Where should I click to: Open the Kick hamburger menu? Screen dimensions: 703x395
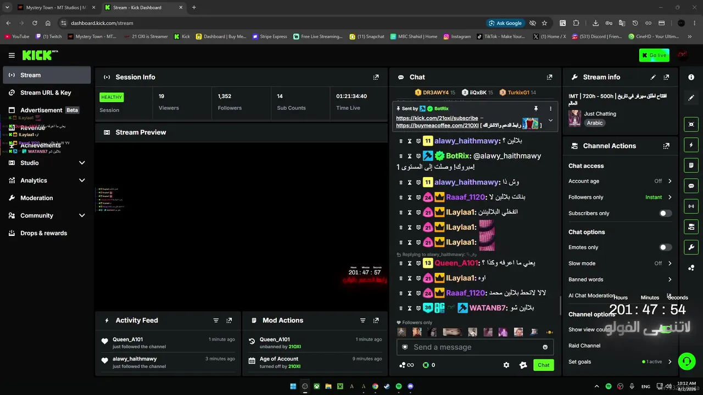[12, 55]
